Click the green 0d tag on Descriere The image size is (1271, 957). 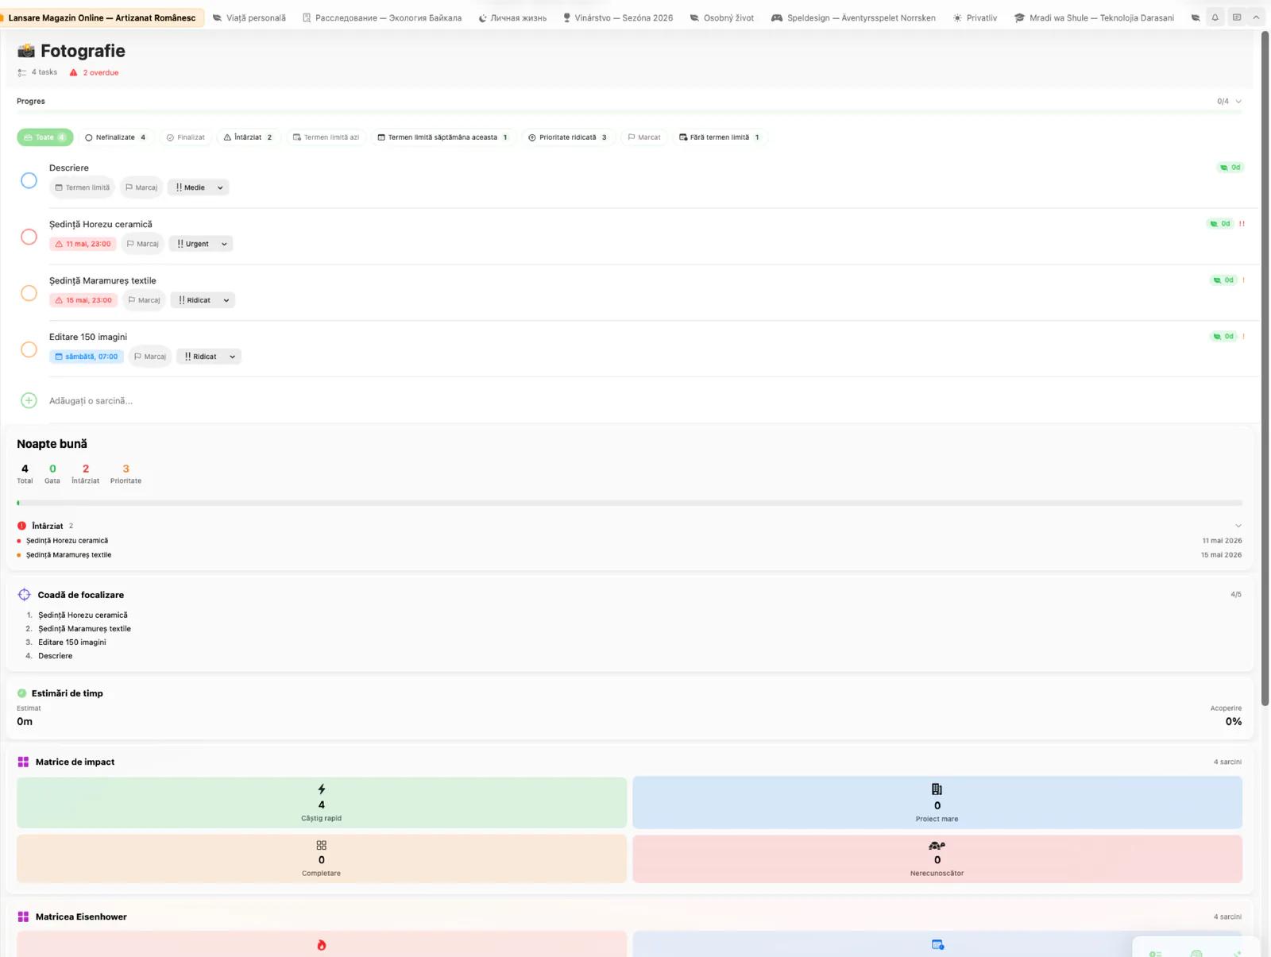pyautogui.click(x=1230, y=168)
